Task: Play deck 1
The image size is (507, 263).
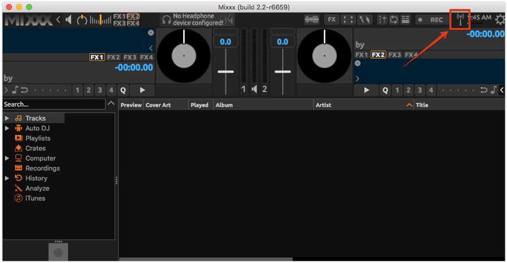Action: (142, 90)
